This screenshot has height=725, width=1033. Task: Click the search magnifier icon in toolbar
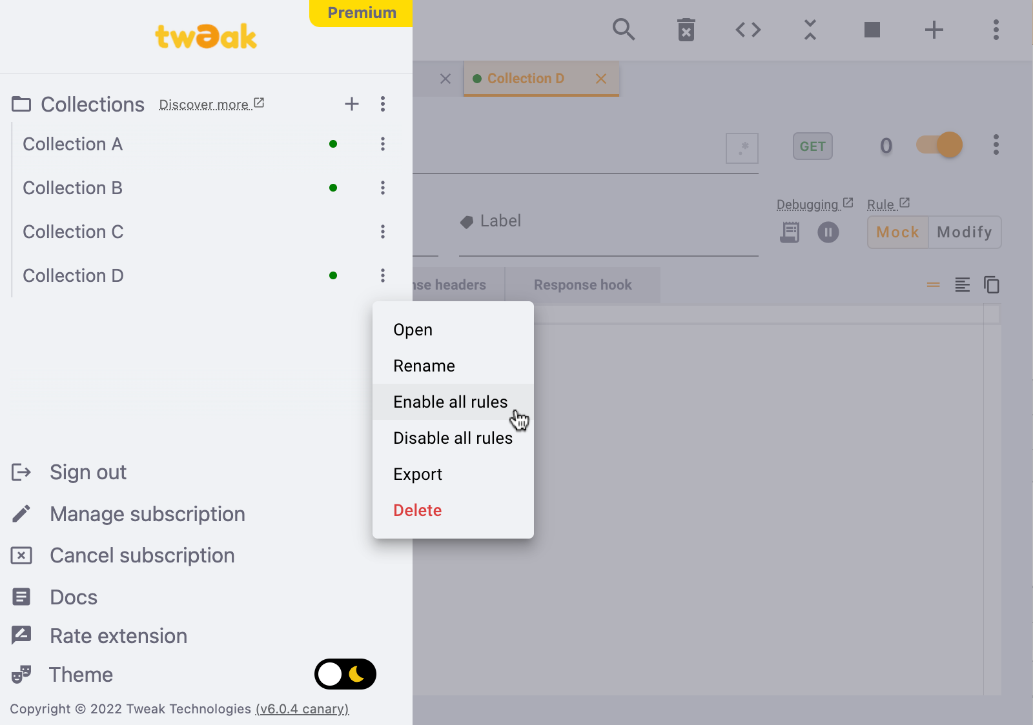tap(623, 30)
